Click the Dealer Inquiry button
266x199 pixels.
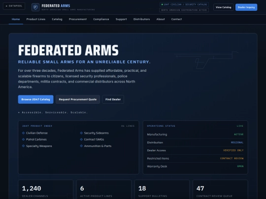(246, 7)
